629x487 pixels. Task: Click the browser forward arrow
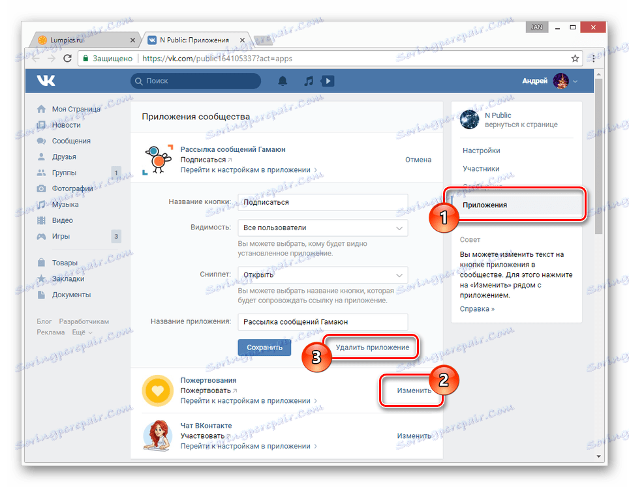[52, 59]
